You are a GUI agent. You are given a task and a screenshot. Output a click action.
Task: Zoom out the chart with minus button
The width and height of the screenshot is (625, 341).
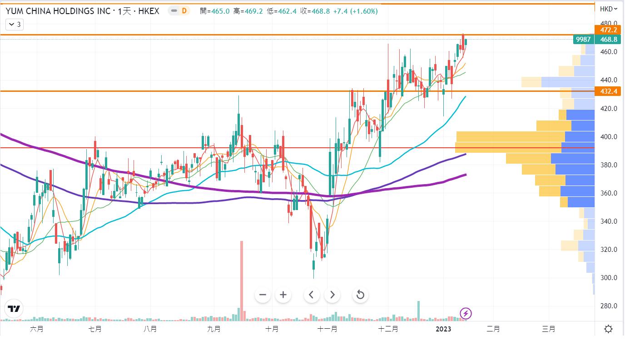coord(263,295)
